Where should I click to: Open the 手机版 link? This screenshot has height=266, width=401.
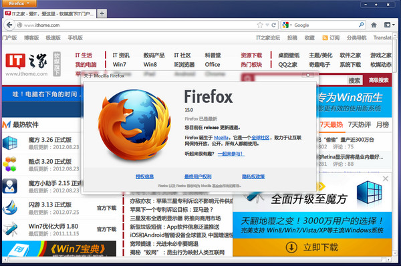pos(75,38)
